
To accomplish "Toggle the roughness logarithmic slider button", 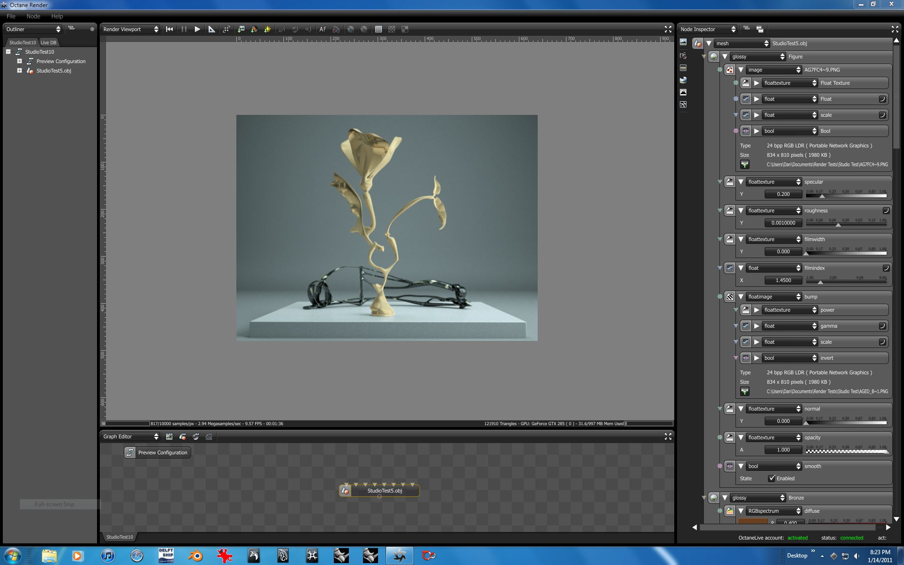I will click(x=886, y=210).
